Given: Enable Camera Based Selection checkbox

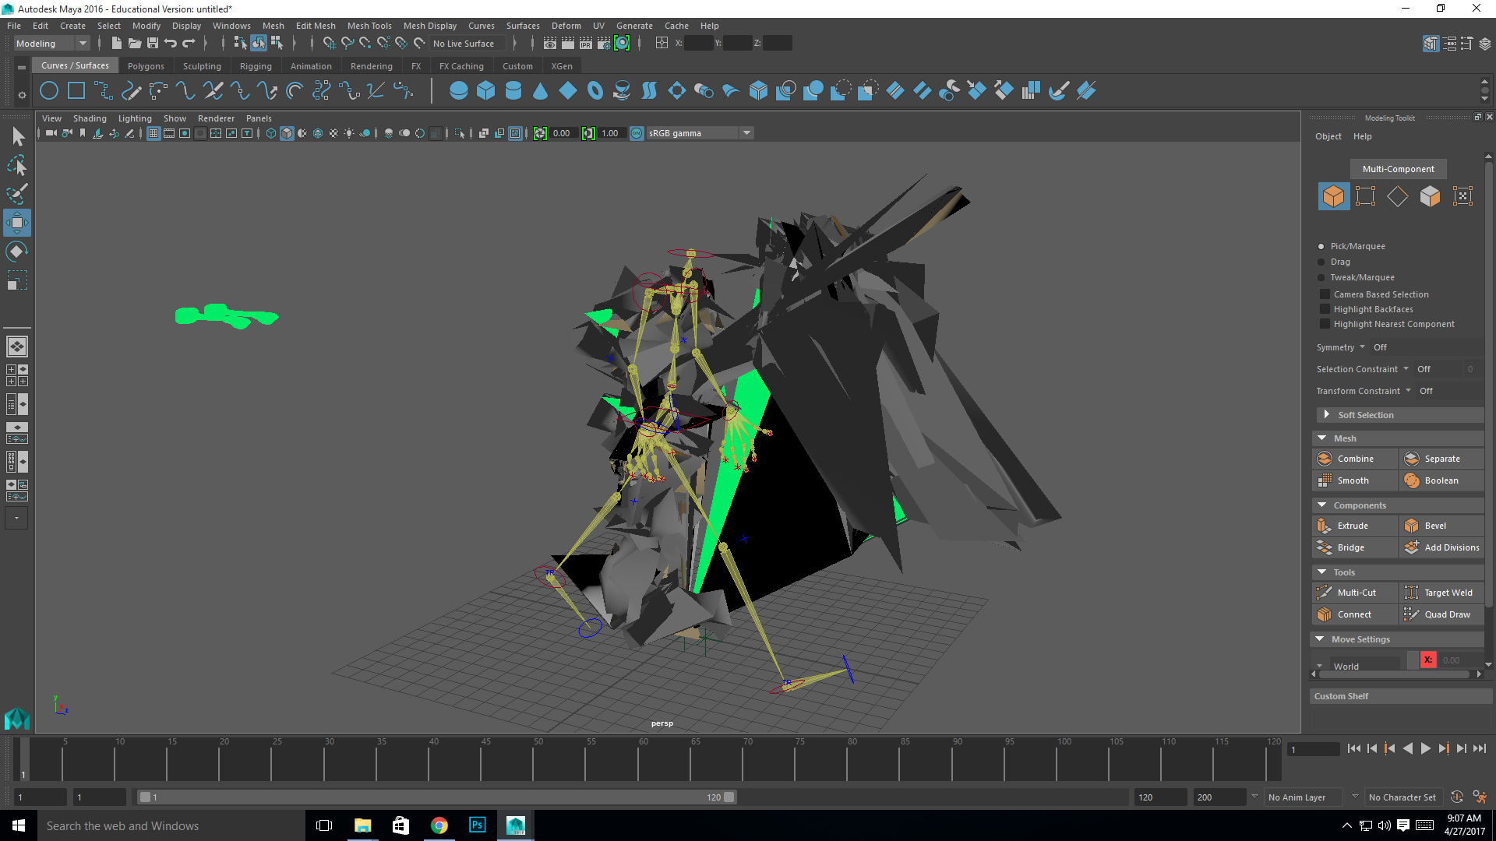Looking at the screenshot, I should tap(1325, 294).
